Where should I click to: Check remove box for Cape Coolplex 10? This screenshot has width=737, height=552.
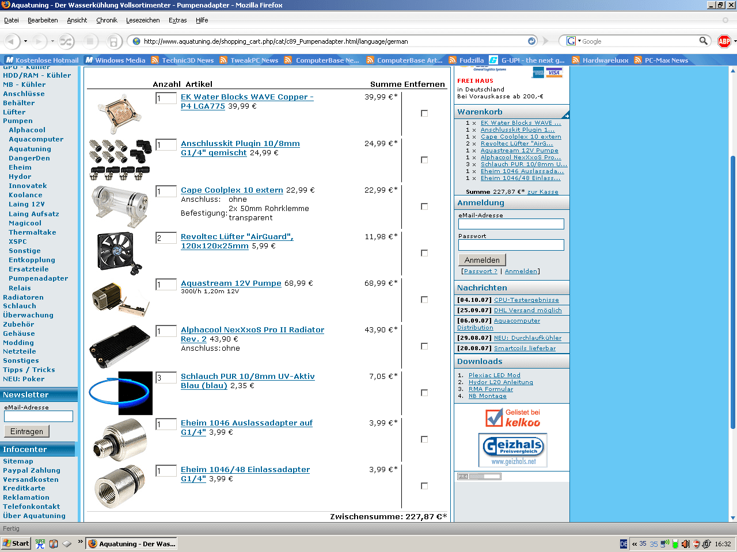pyautogui.click(x=424, y=206)
